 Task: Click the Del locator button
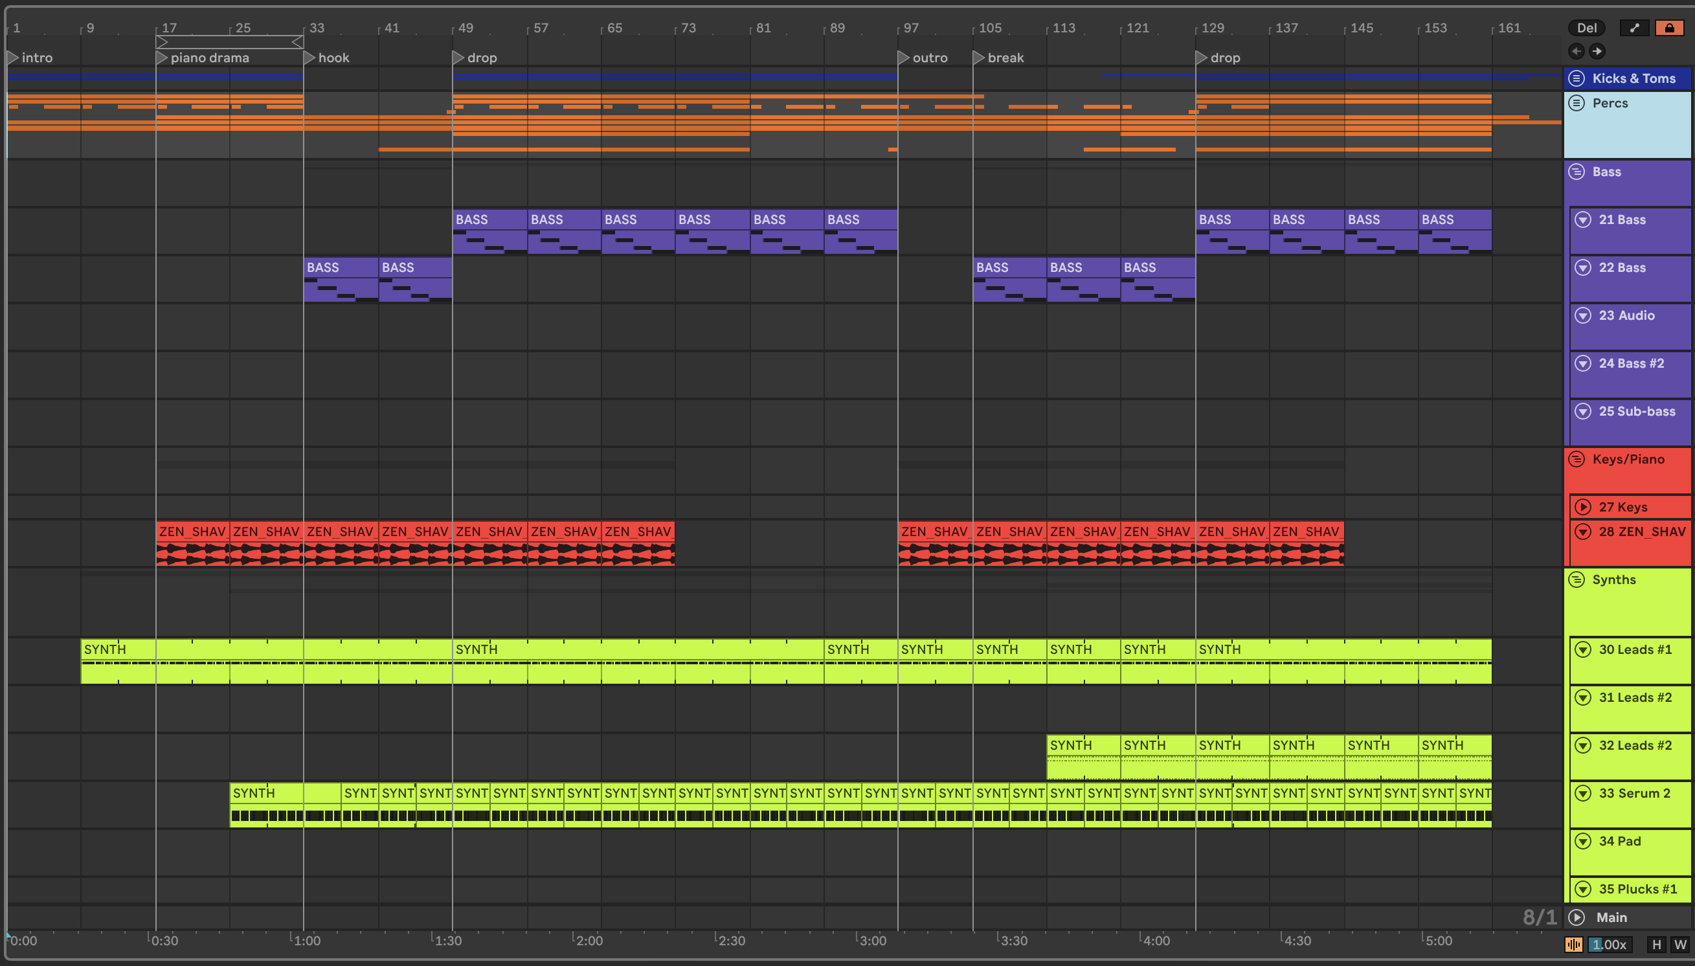[x=1587, y=28]
